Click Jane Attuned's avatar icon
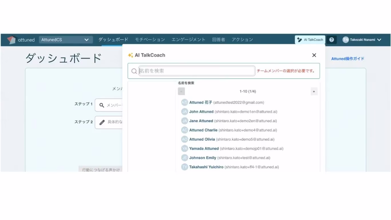 (184, 121)
